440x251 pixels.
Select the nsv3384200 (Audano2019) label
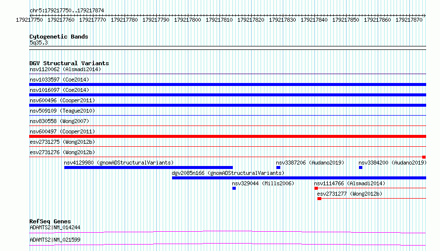pyautogui.click(x=393, y=163)
